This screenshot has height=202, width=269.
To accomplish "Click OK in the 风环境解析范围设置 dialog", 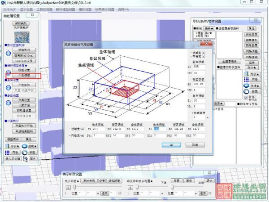I will [172, 145].
